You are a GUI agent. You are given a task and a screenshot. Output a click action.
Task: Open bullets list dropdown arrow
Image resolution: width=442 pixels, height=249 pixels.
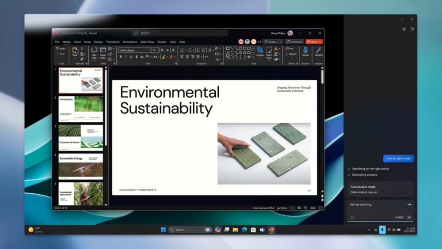tap(186, 50)
